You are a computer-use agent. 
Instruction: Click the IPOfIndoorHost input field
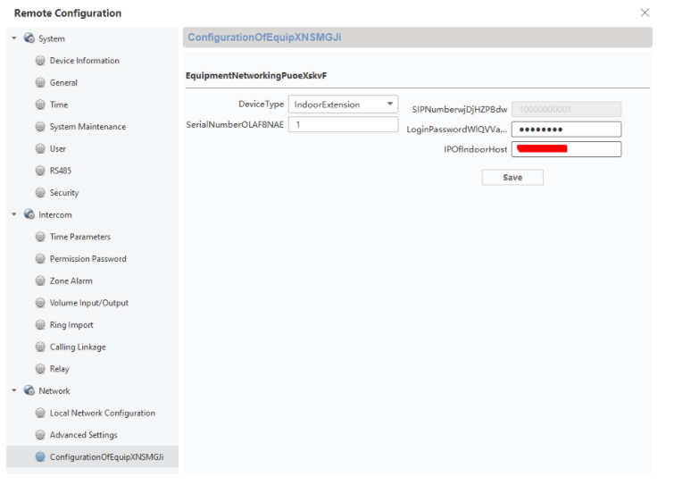pos(566,149)
